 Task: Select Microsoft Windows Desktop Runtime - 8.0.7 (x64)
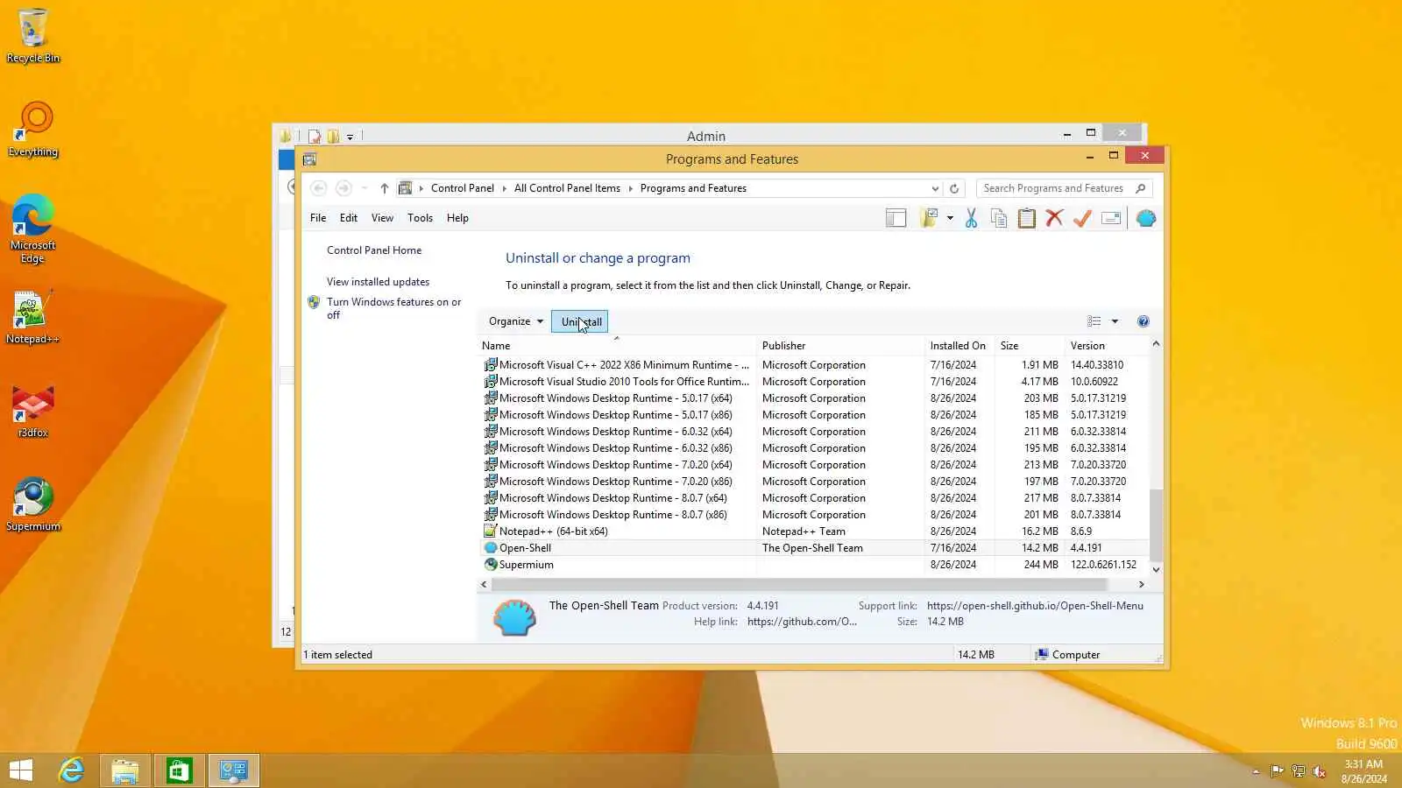click(x=815, y=498)
